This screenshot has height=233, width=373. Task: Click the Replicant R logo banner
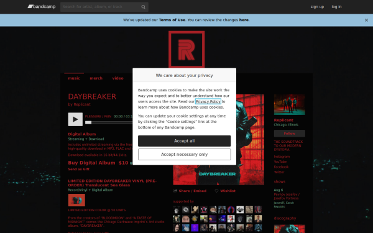pyautogui.click(x=186, y=50)
